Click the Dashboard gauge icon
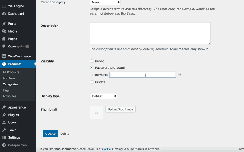 pyautogui.click(x=4, y=14)
